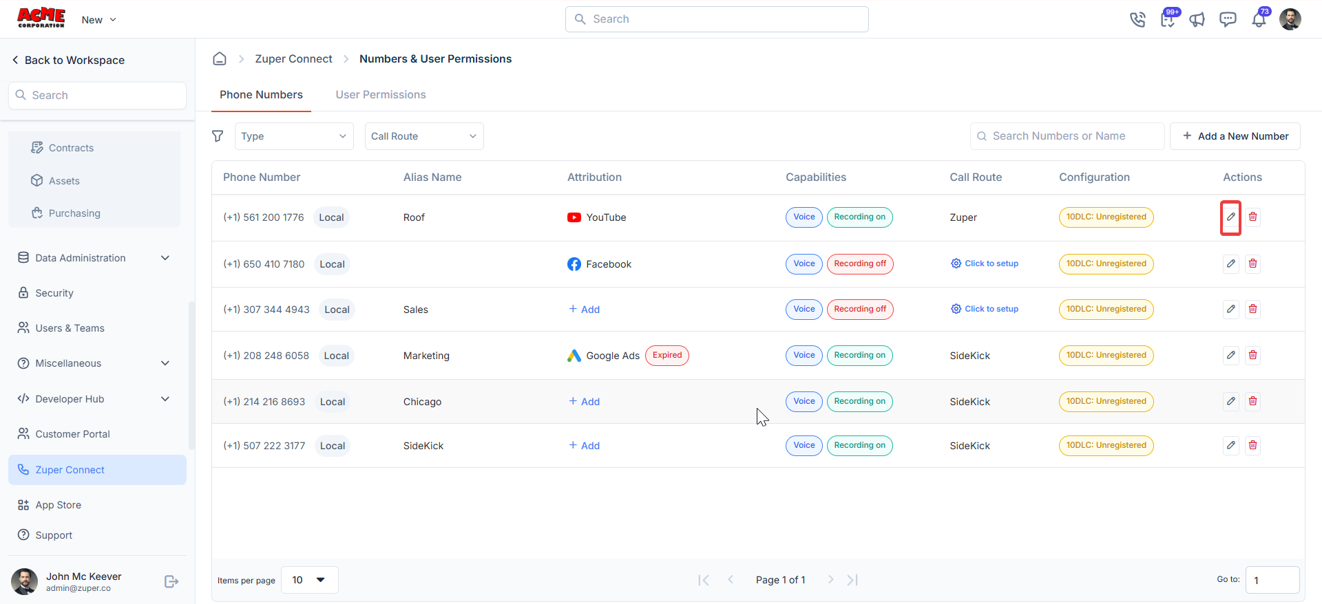Viewport: 1322px width, 604px height.
Task: Add attribution for SideKick alias number
Action: [584, 446]
